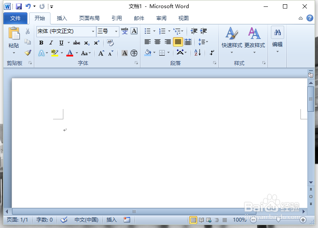Toggle Superscript formatting

pos(97,42)
